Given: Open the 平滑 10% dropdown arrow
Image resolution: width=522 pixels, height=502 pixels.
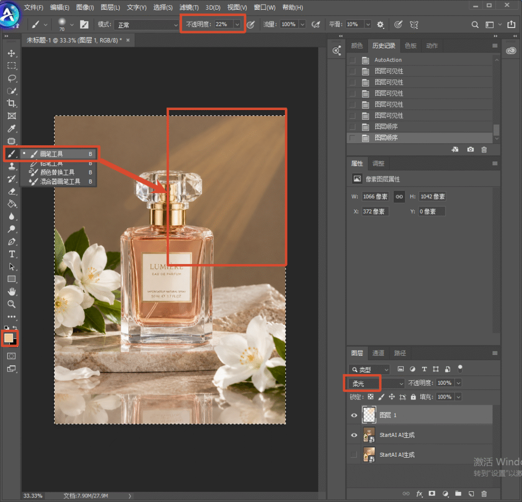Looking at the screenshot, I should [368, 24].
